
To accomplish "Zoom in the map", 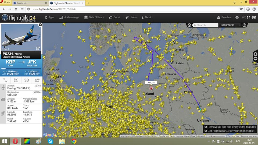I will click(255, 54).
